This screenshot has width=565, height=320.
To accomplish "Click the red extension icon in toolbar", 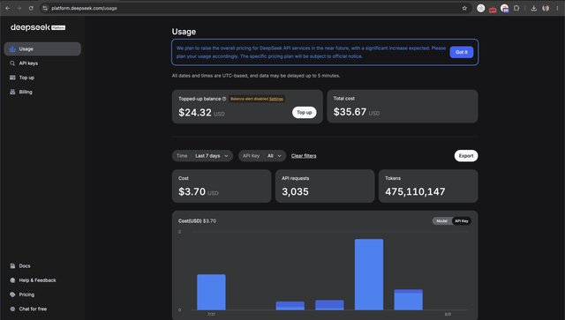I will [x=493, y=9].
